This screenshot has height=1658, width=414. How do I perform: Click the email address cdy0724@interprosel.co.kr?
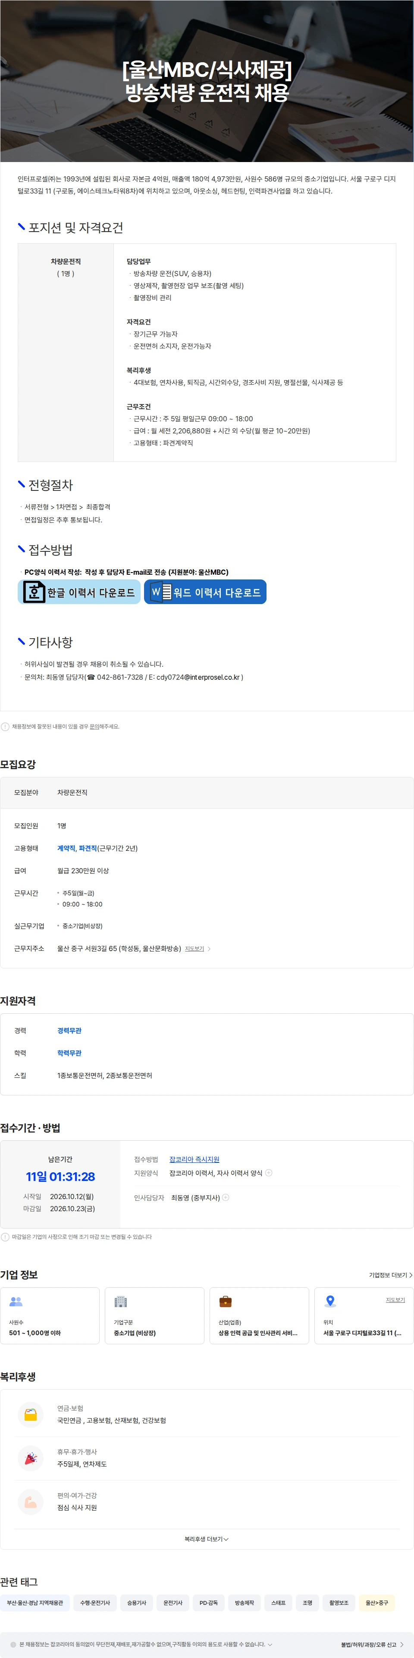[198, 677]
